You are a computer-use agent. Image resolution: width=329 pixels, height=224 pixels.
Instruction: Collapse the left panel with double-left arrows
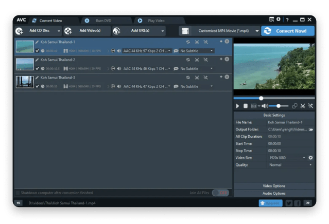coord(19,203)
